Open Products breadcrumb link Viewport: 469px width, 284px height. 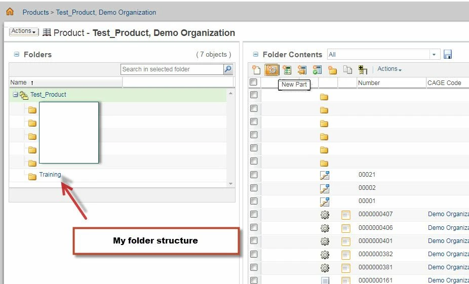coord(35,12)
